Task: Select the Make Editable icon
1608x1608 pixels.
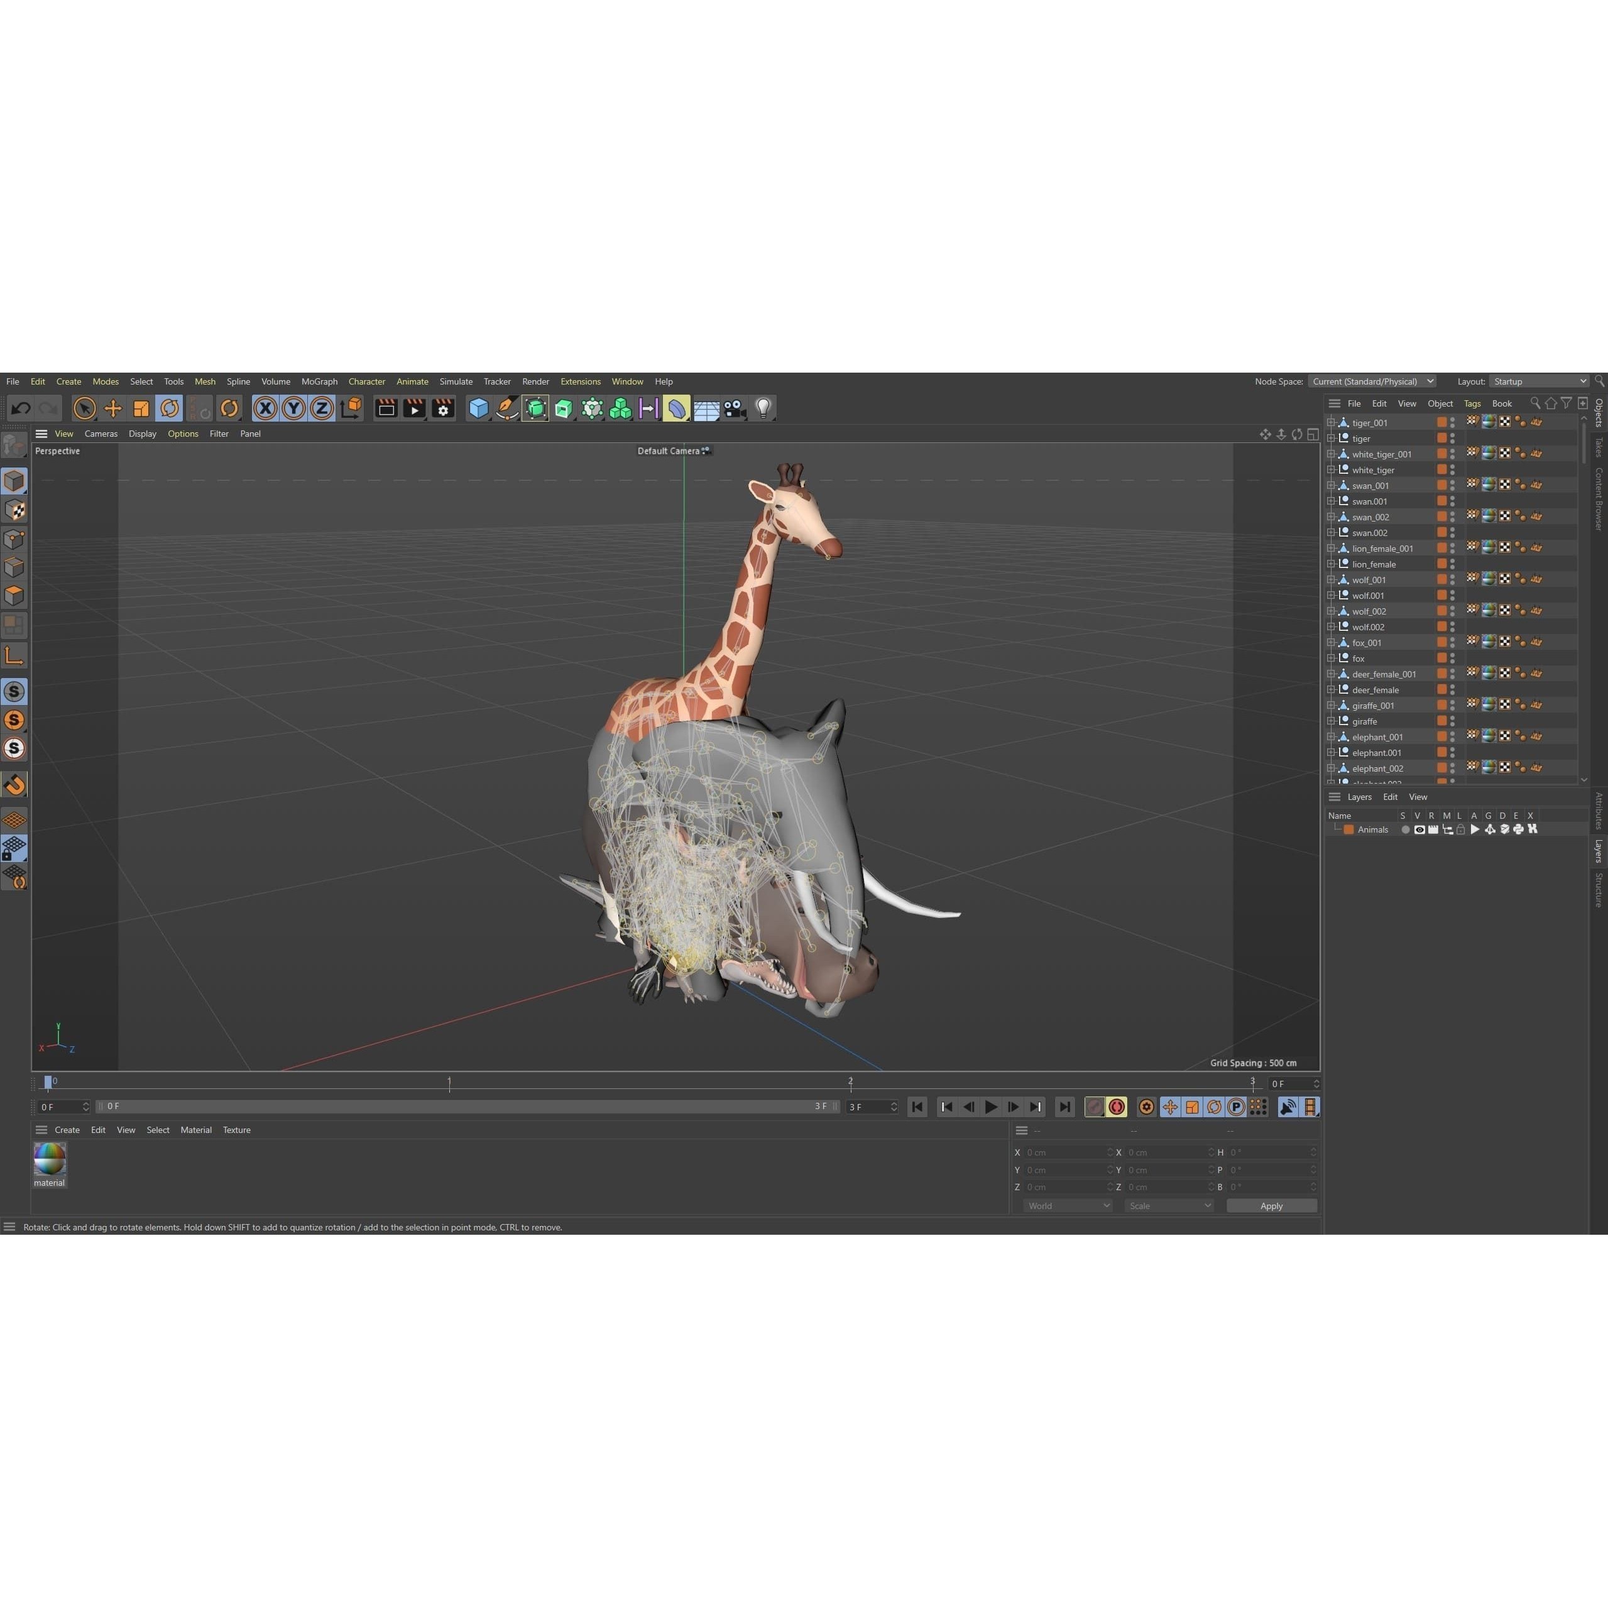Action: (x=535, y=408)
